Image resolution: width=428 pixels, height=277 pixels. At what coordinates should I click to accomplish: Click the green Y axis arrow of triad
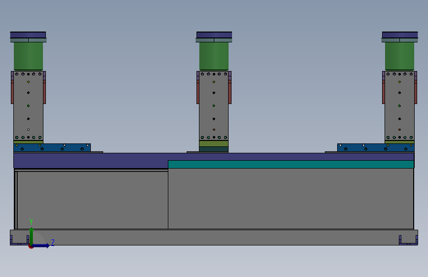pos(32,236)
